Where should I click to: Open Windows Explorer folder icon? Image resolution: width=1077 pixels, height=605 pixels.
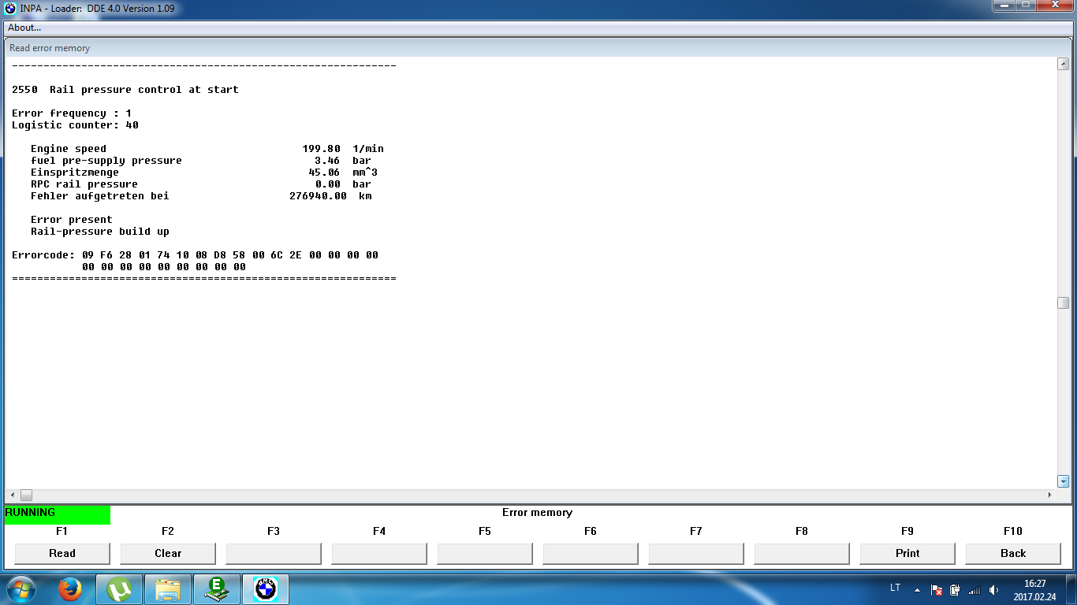point(168,589)
